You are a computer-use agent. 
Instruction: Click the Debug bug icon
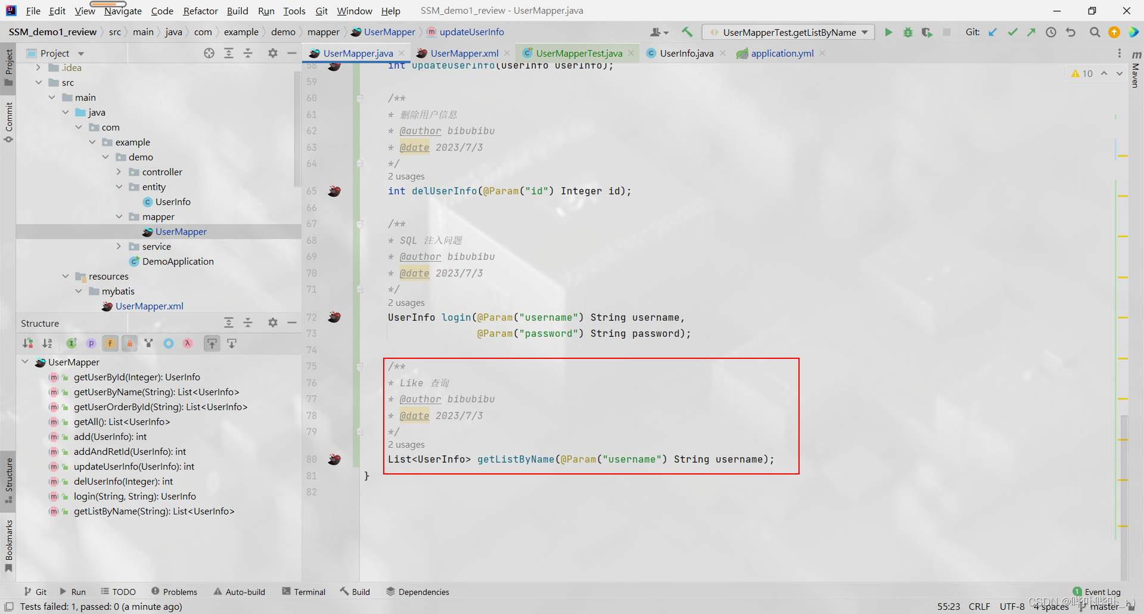pos(907,32)
